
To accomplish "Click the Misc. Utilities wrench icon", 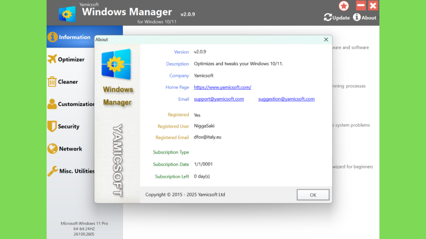I will coord(53,171).
